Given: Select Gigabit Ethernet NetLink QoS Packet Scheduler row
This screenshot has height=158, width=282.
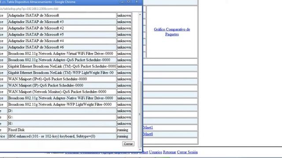Looking at the screenshot, I should click(62, 66).
